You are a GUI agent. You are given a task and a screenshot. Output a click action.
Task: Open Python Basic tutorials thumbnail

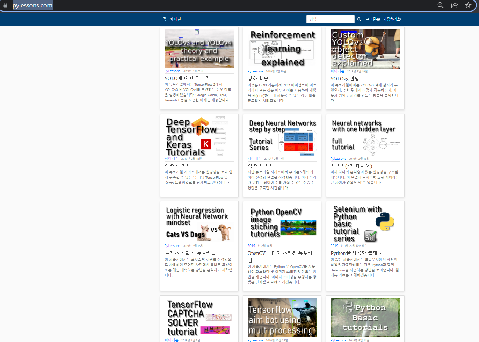tap(365, 318)
